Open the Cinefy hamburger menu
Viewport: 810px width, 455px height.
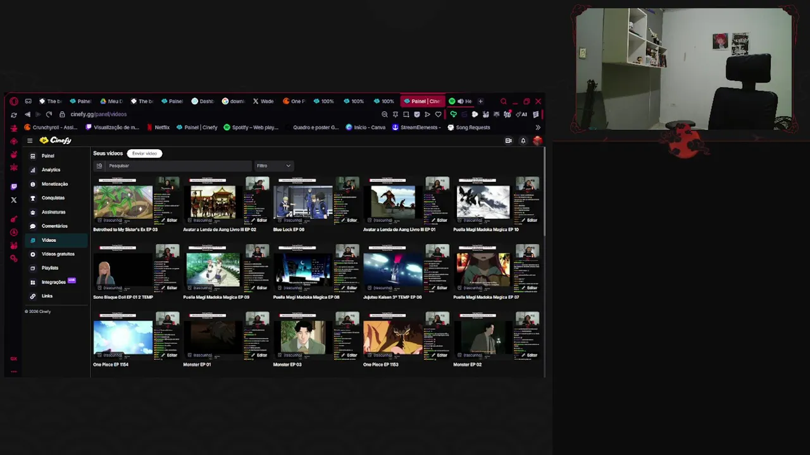pyautogui.click(x=29, y=140)
